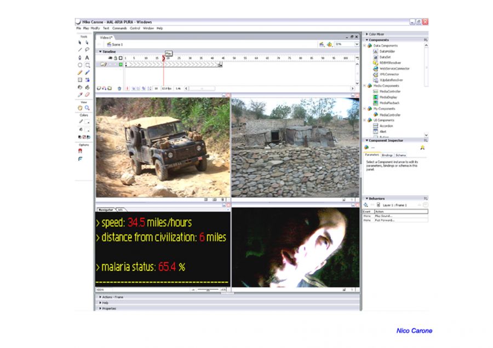
Task: Open the Commands menu
Action: (119, 28)
